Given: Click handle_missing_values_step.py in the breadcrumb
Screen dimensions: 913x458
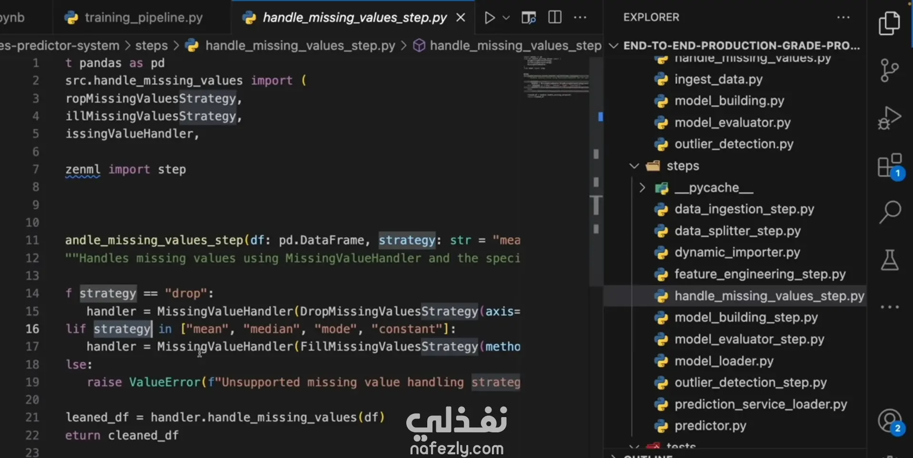Looking at the screenshot, I should coord(300,46).
